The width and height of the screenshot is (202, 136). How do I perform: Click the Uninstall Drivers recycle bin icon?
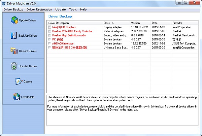coord(14,66)
